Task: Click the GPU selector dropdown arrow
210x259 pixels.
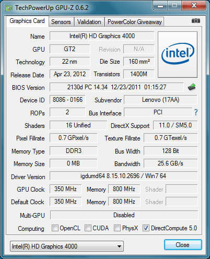Action: (119, 246)
